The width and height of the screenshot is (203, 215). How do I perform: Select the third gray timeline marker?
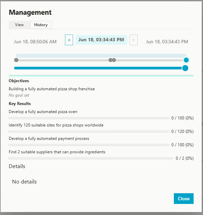pos(114,60)
